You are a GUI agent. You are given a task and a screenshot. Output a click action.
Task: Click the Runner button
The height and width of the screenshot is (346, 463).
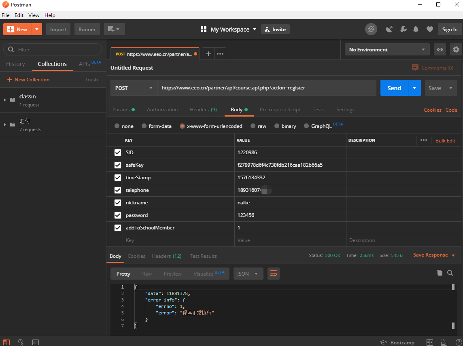coord(87,29)
